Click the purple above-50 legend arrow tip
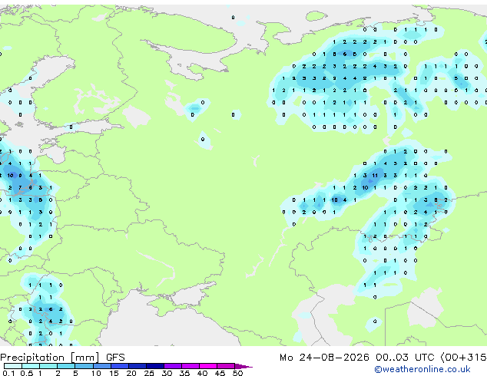 tap(243, 366)
